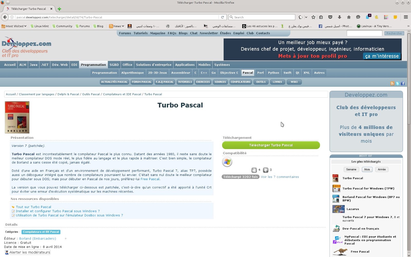Expand the Most Visited bookmarks folder

coord(14,26)
